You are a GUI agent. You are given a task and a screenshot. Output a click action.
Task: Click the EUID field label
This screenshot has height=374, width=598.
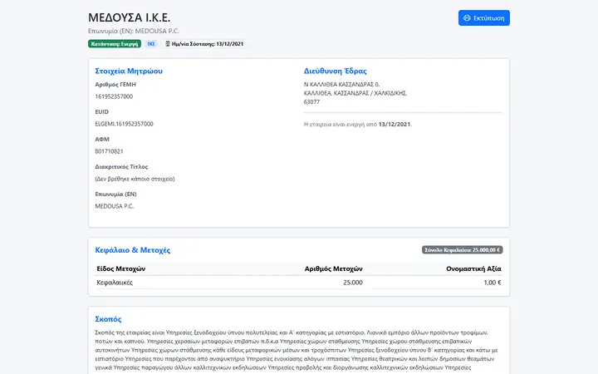pos(102,112)
